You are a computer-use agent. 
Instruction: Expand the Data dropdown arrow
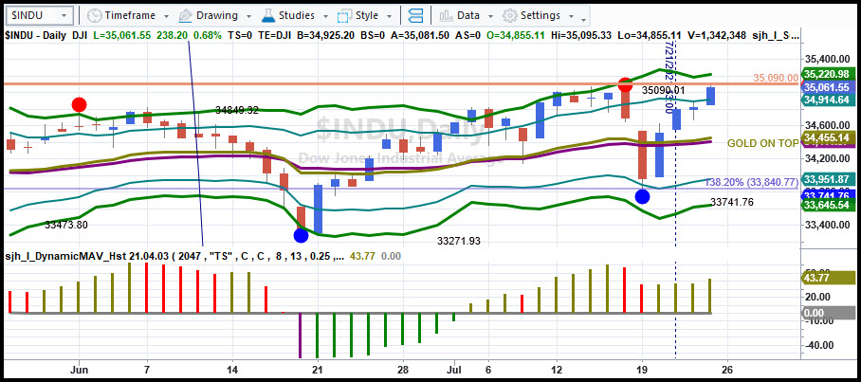tap(490, 16)
